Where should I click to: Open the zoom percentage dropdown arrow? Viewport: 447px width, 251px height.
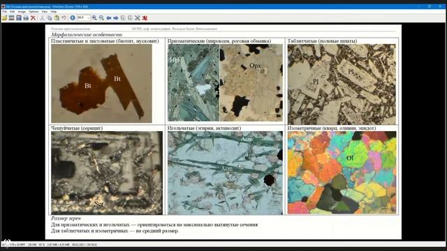pyautogui.click(x=88, y=18)
